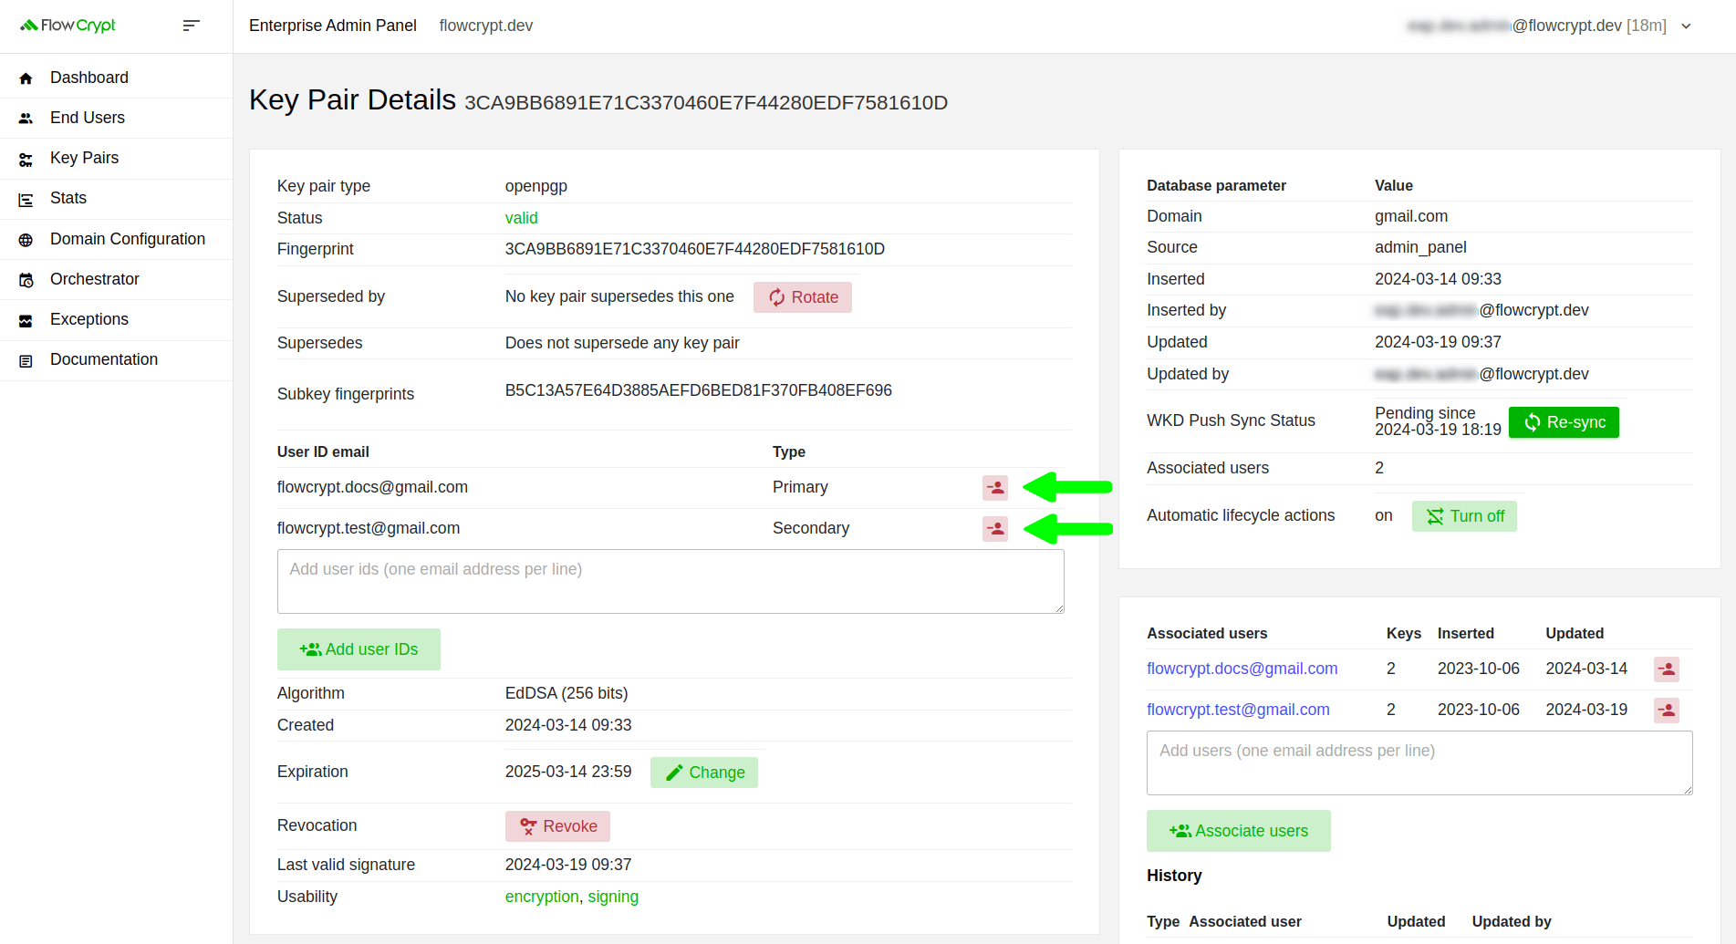Click the expiration date 2025-03-14 23:59
The image size is (1736, 944).
(x=568, y=772)
